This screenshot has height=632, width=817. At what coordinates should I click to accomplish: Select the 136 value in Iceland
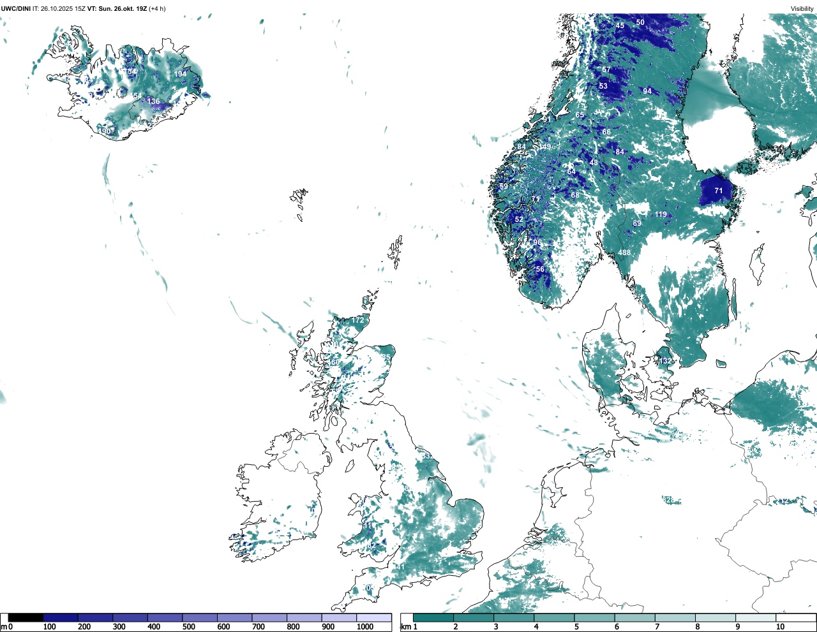click(154, 101)
